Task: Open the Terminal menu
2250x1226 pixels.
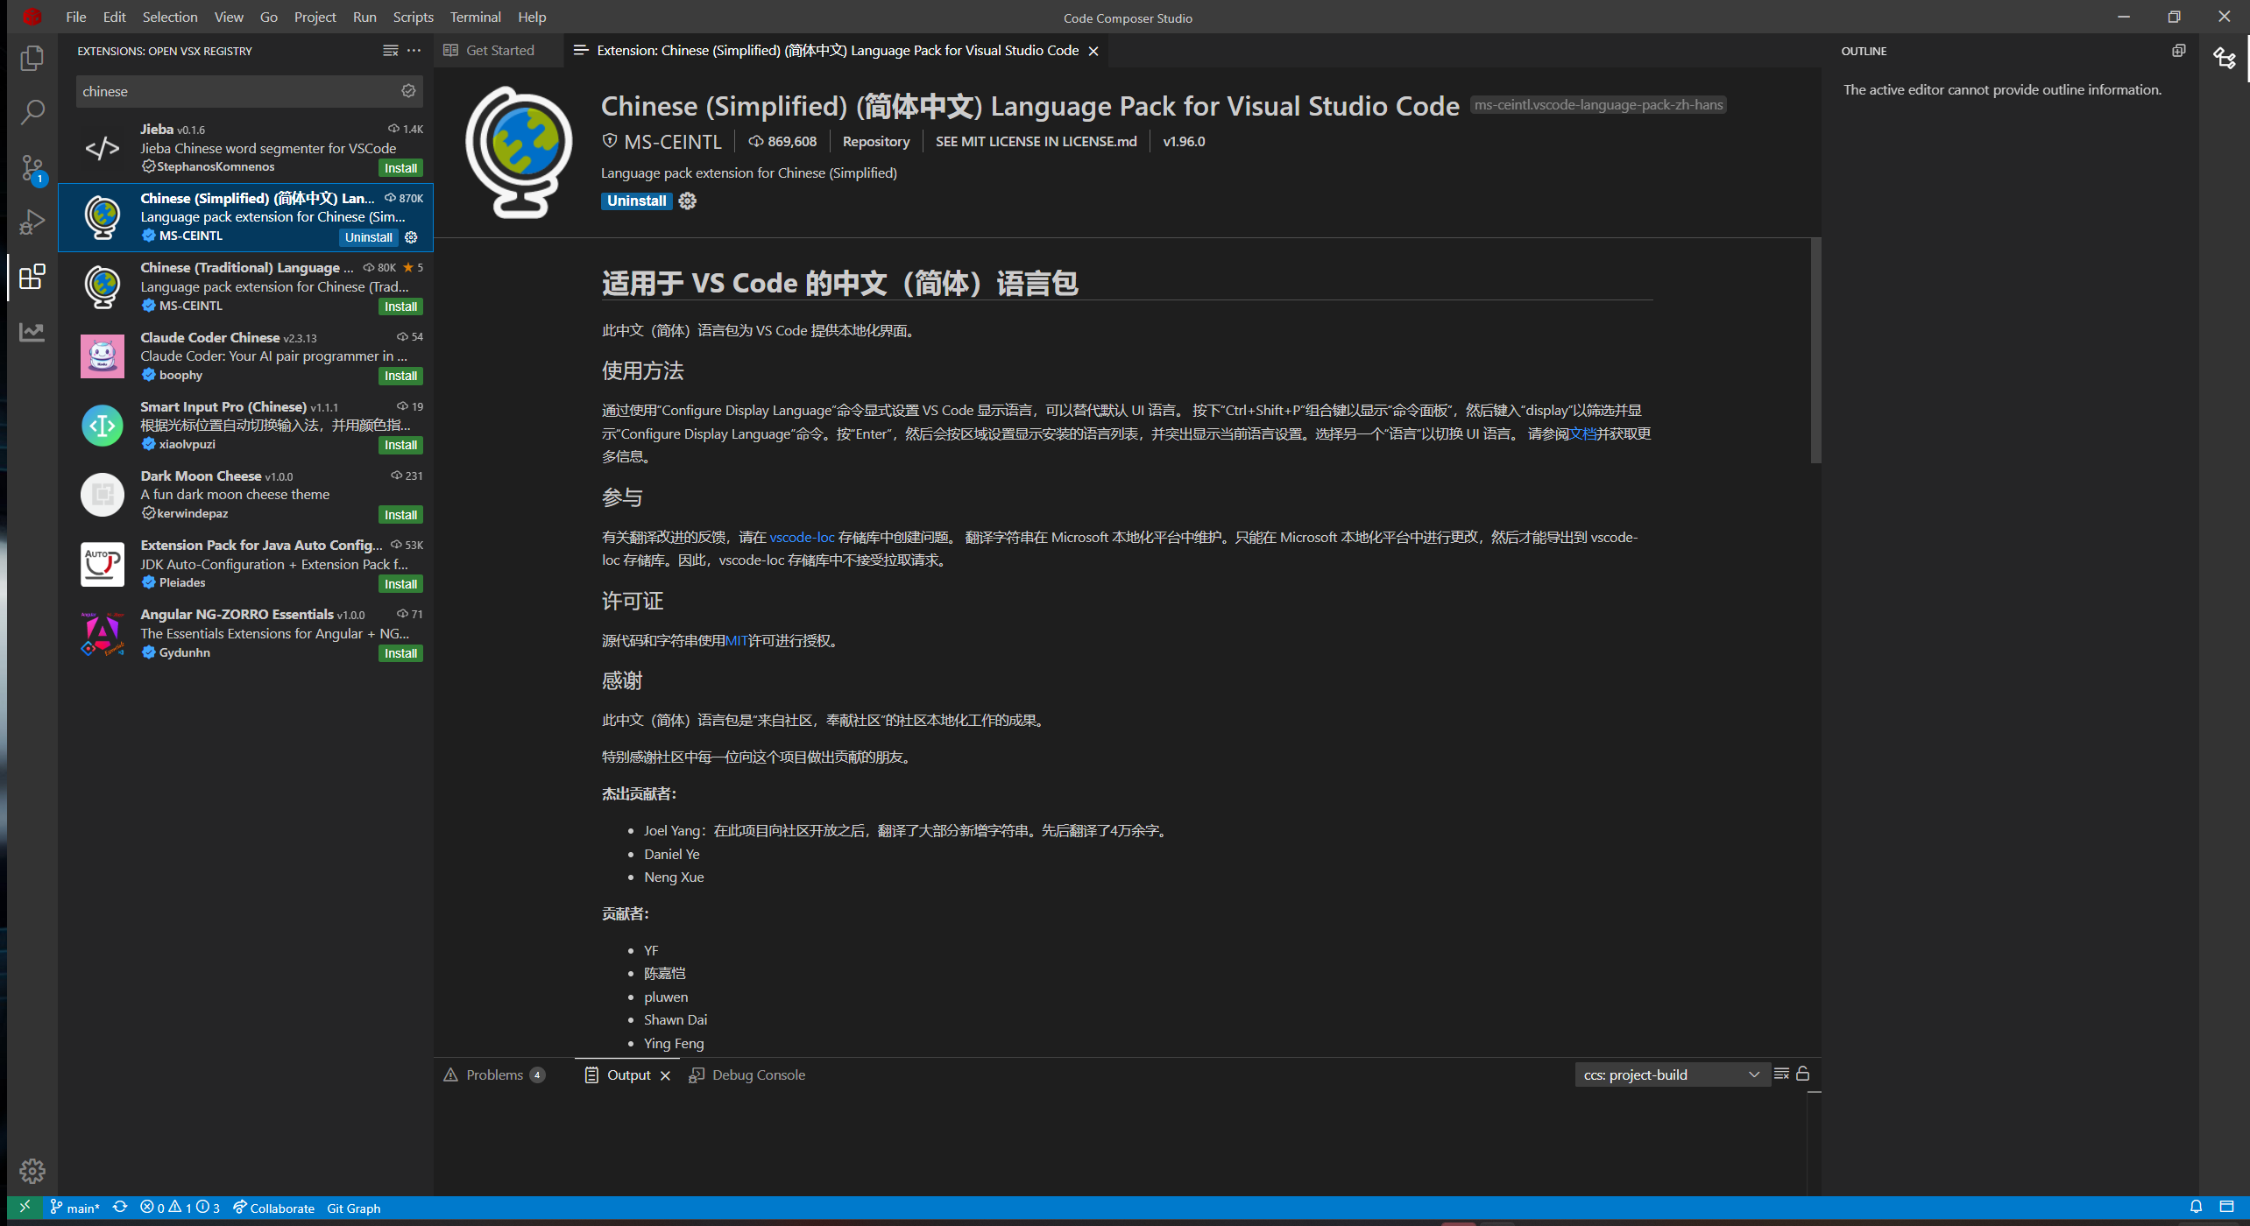Action: pyautogui.click(x=475, y=17)
